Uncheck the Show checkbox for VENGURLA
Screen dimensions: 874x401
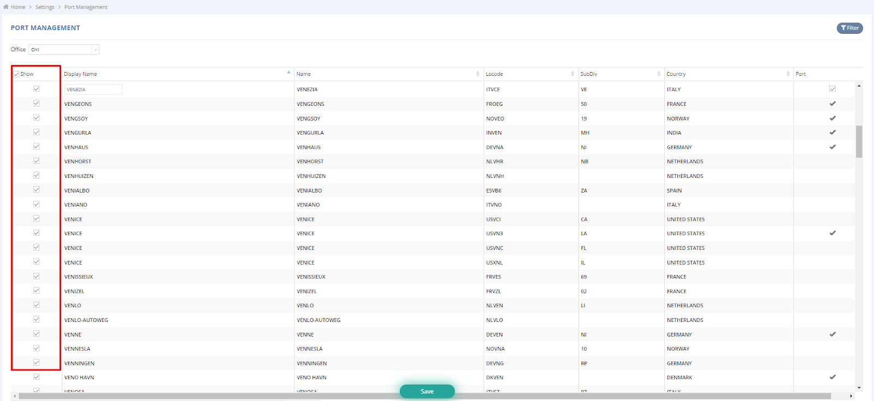[x=37, y=132]
